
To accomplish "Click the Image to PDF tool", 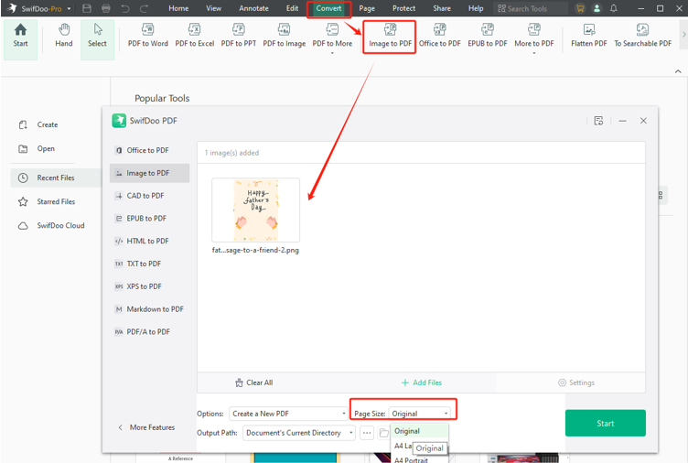I will tap(390, 36).
